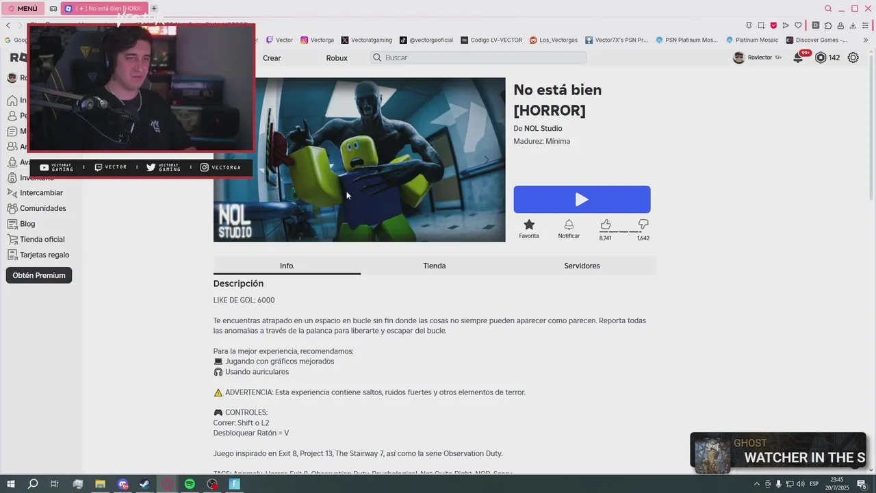Open Comunidades in the sidebar
Viewport: 876px width, 493px height.
[x=43, y=208]
